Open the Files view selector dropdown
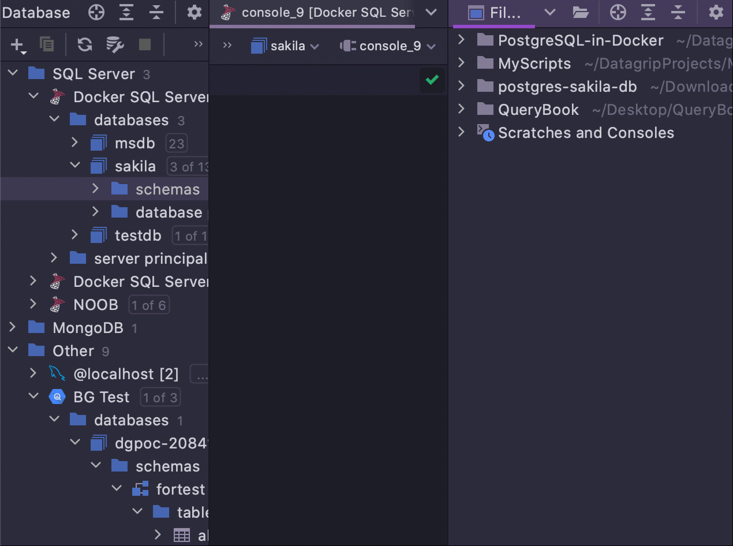Screen dimensions: 733x546 (x=549, y=12)
